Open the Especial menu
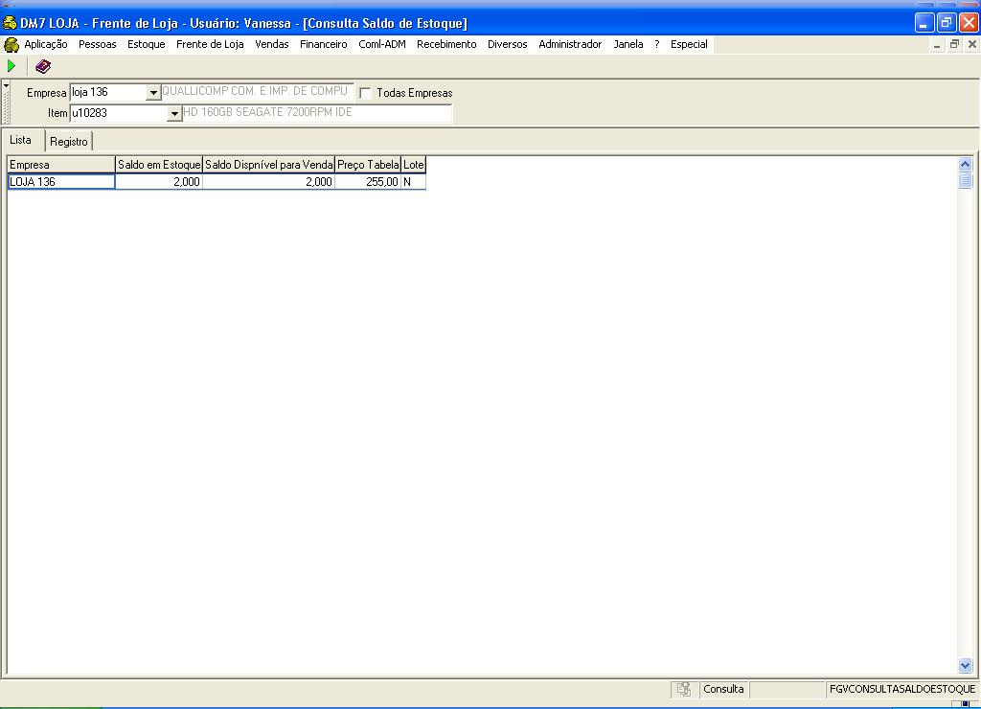This screenshot has width=981, height=709. pos(689,44)
